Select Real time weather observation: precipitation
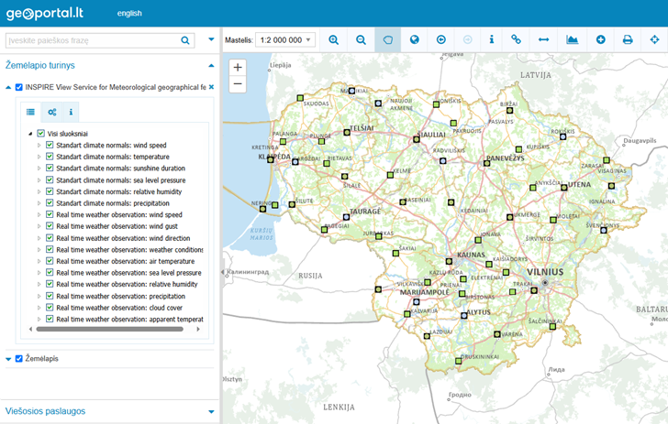The height and width of the screenshot is (424, 668). point(120,296)
